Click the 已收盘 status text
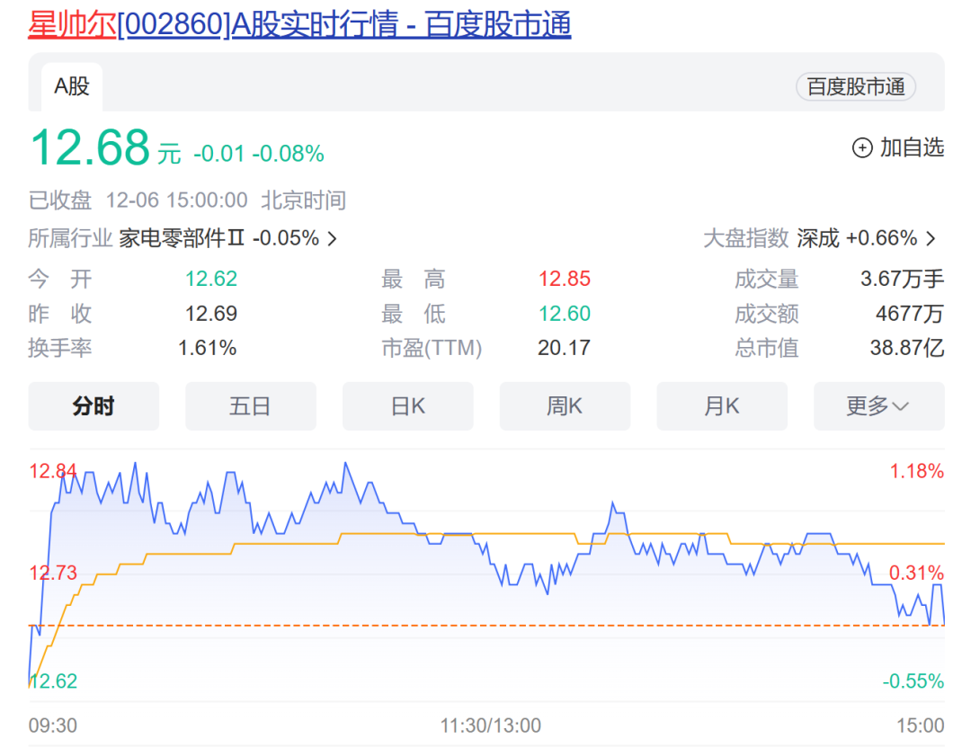971x747 pixels. 60,200
